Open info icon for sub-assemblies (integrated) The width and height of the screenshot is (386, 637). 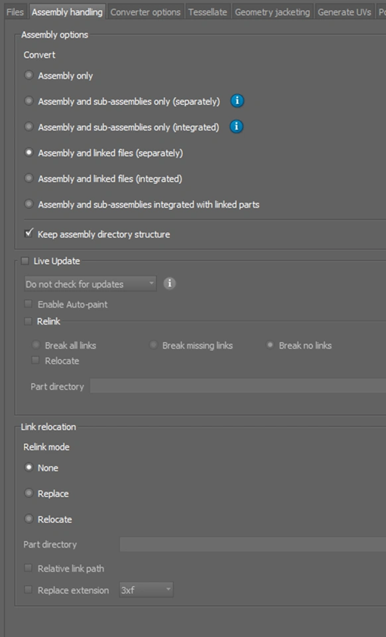tap(236, 127)
